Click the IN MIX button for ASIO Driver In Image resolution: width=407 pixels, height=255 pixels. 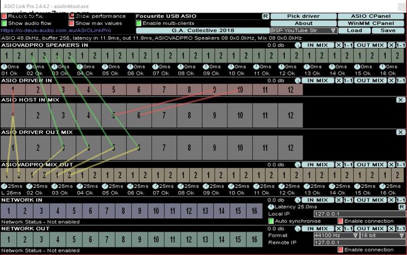[x=318, y=80]
